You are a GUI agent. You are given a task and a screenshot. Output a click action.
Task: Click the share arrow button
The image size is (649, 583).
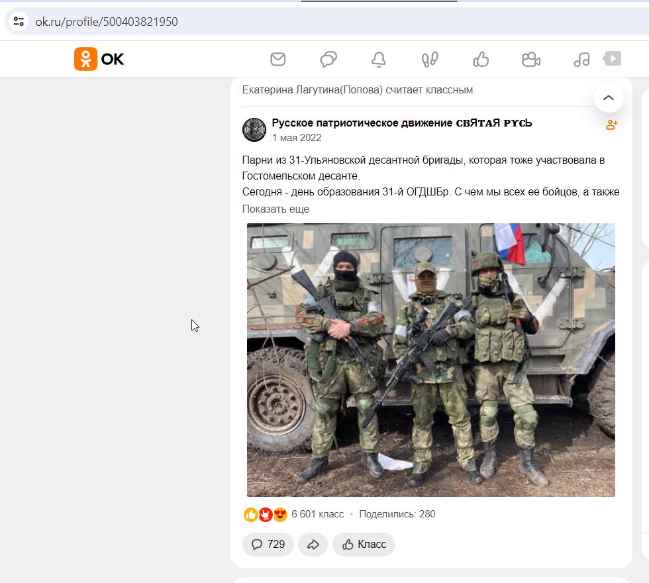pos(313,544)
